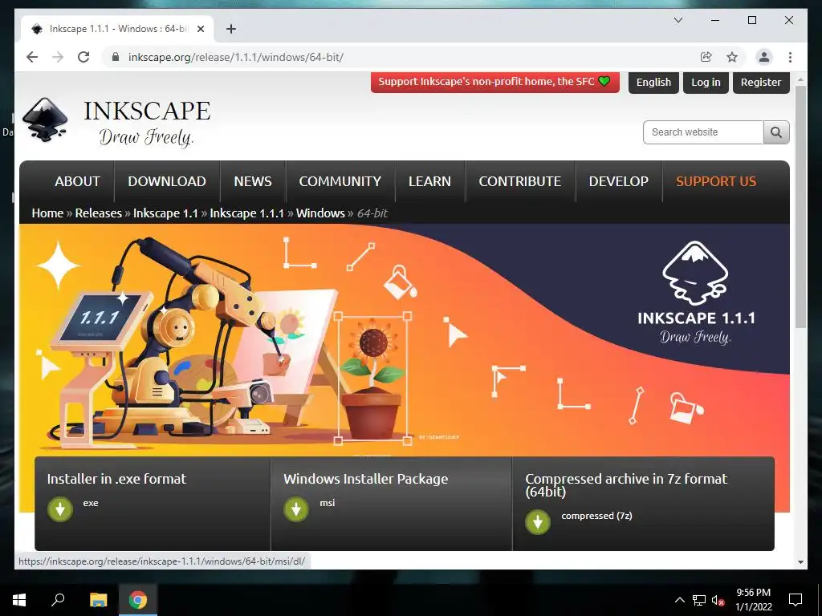Image resolution: width=822 pixels, height=616 pixels.
Task: Open the DOWNLOAD menu
Action: pyautogui.click(x=167, y=181)
